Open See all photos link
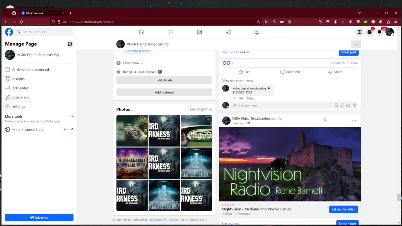This screenshot has width=402, height=226. click(x=201, y=109)
